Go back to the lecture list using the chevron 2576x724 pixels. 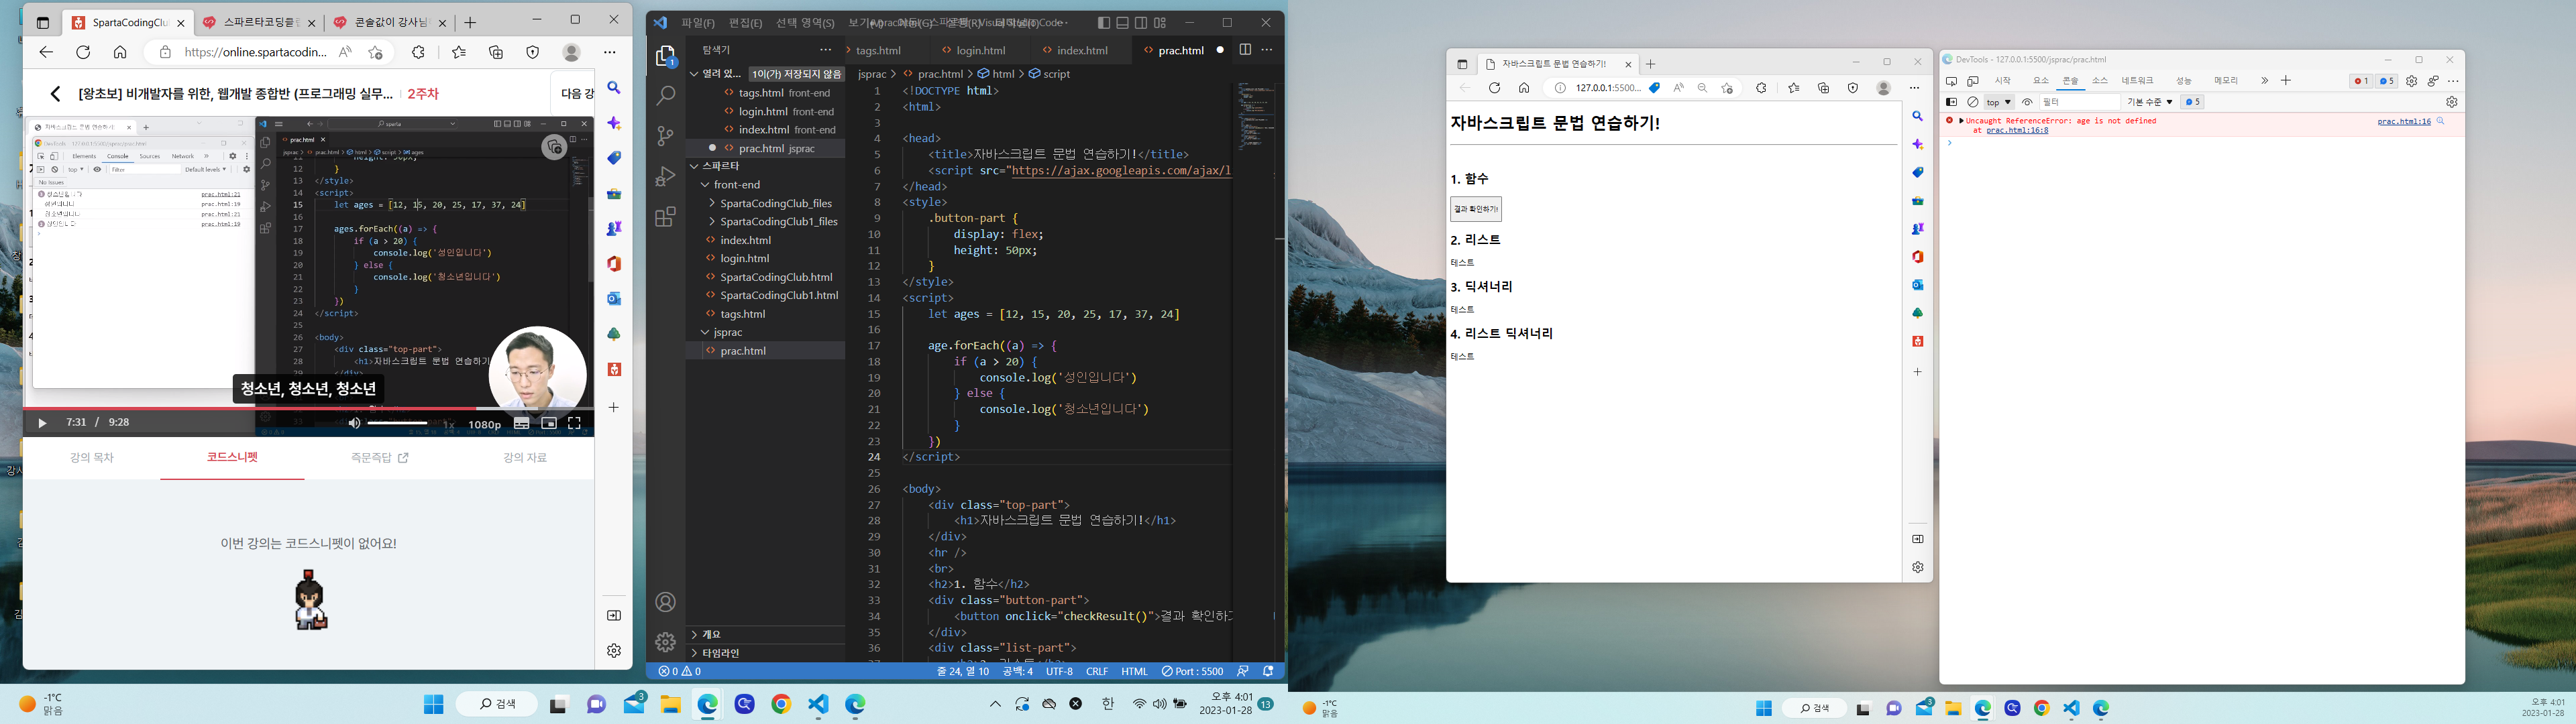tap(55, 94)
